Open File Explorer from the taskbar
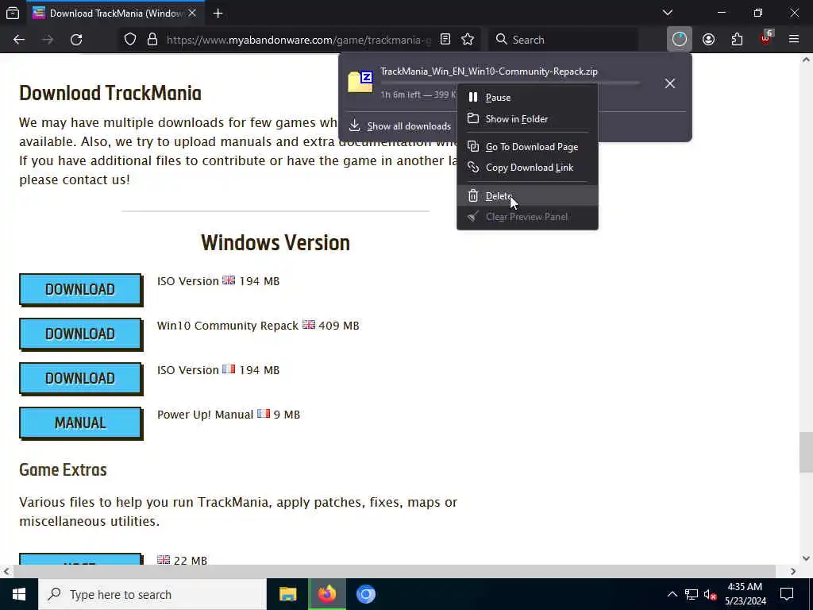Viewport: 813px width, 610px height. click(x=287, y=594)
